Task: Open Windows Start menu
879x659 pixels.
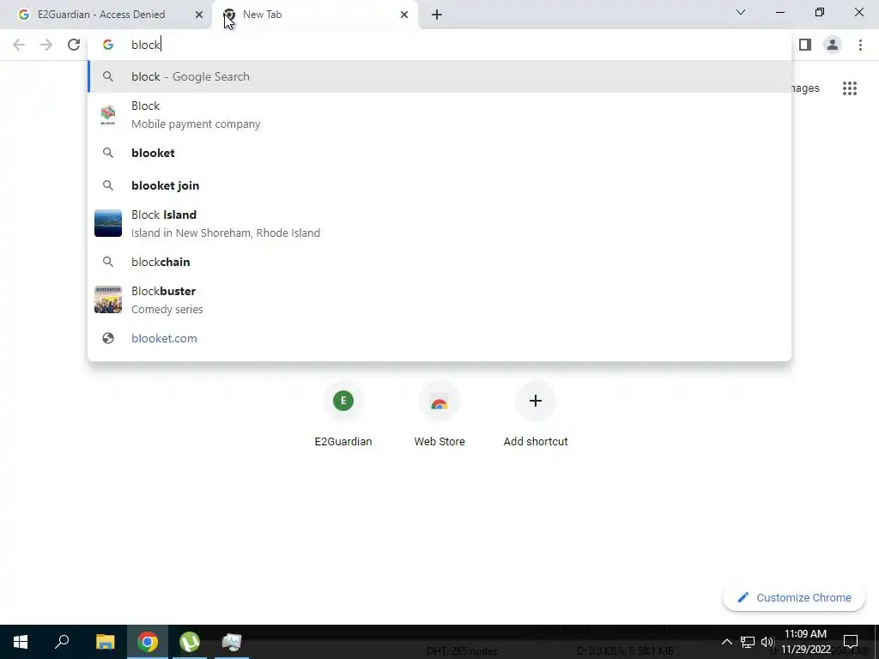Action: [21, 642]
